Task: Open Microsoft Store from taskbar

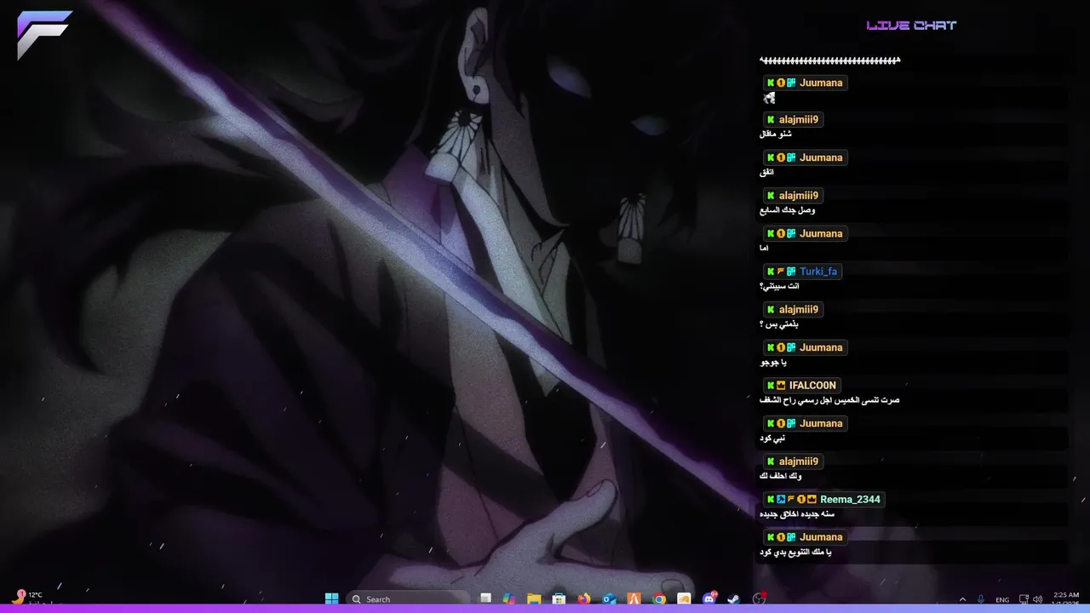Action: pyautogui.click(x=559, y=599)
